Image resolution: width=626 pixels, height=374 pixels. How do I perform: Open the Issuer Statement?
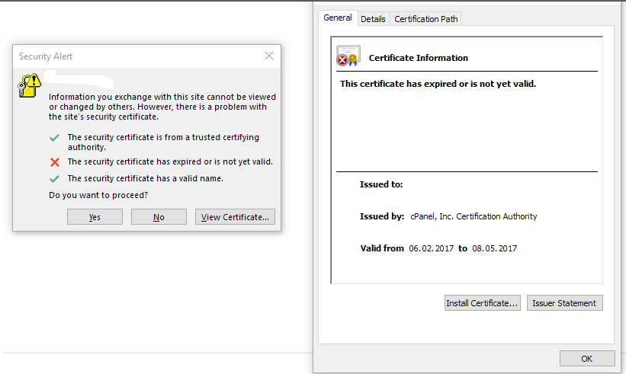pyautogui.click(x=564, y=303)
